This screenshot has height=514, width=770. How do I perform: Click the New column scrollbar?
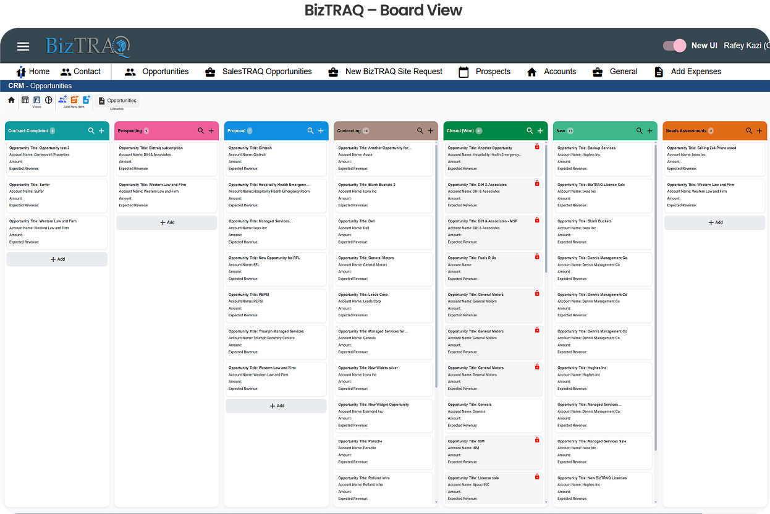click(x=656, y=297)
